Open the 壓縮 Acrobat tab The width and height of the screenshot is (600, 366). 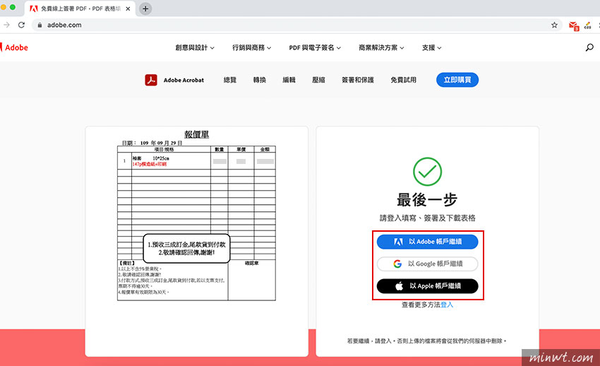[x=318, y=80]
